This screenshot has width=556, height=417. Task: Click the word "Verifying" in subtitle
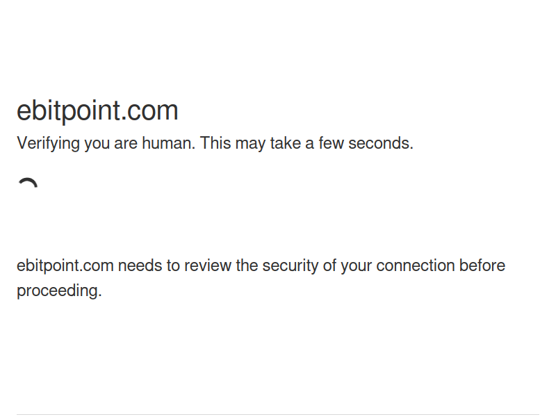48,144
